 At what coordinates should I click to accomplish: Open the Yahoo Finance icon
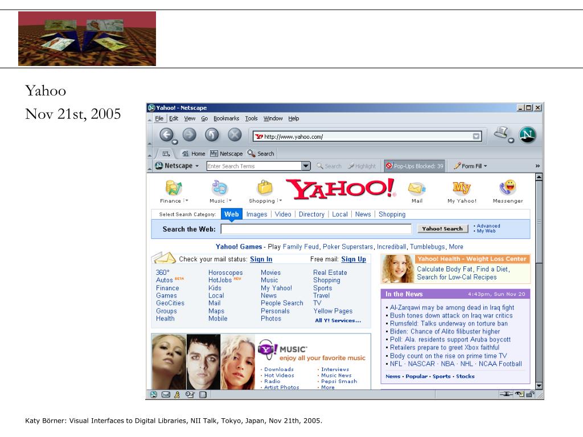pos(173,188)
